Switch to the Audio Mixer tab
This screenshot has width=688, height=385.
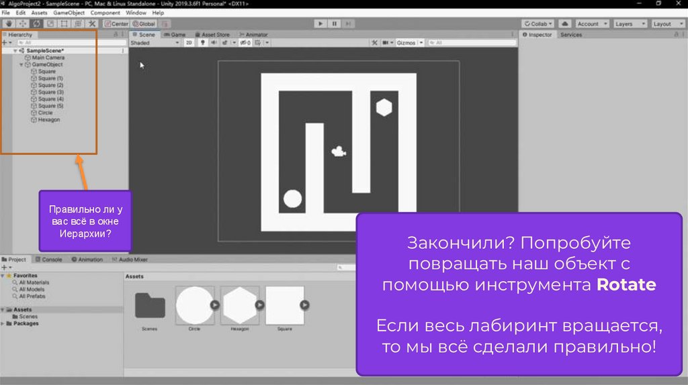130,260
